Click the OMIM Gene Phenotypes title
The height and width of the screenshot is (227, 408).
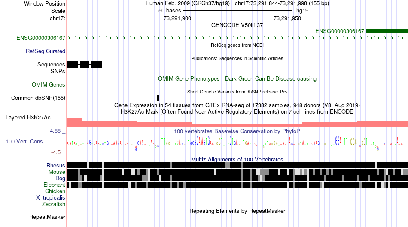237,79
